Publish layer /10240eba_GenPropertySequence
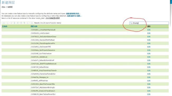Viewport: 172px width, 96px height. pos(149,50)
